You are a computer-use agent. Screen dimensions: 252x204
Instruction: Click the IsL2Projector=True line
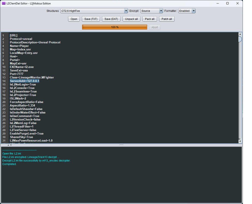23,95
